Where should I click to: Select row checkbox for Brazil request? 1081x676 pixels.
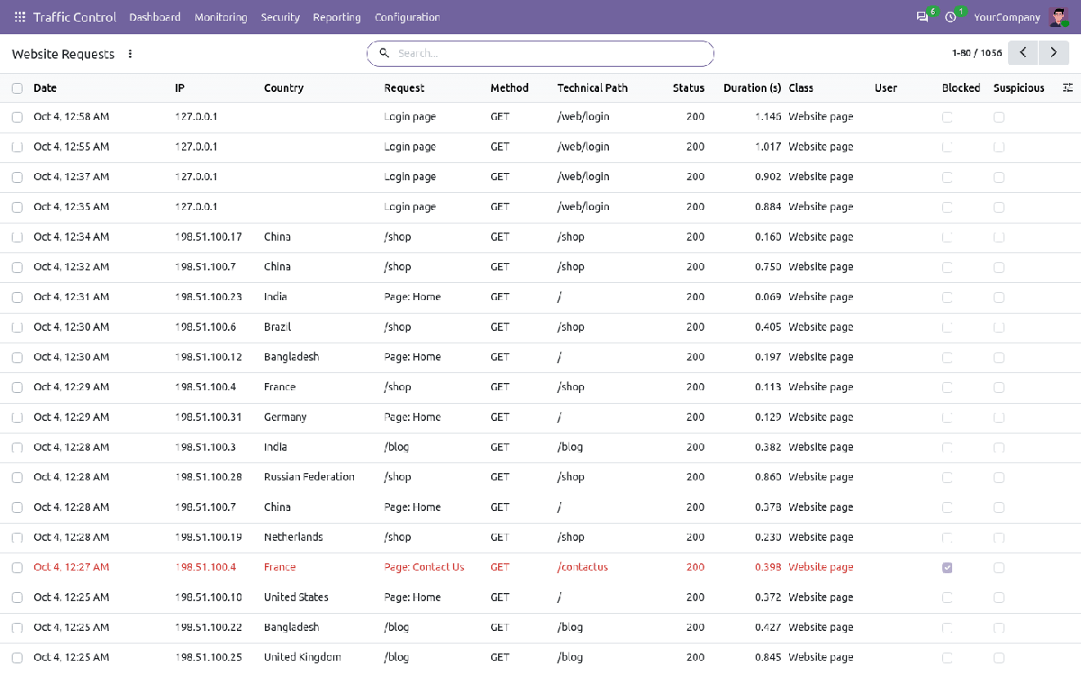[x=17, y=327]
